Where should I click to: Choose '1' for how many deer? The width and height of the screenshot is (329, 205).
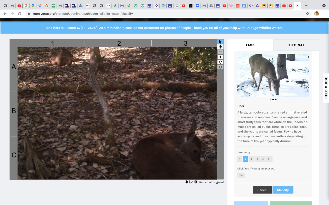240,159
